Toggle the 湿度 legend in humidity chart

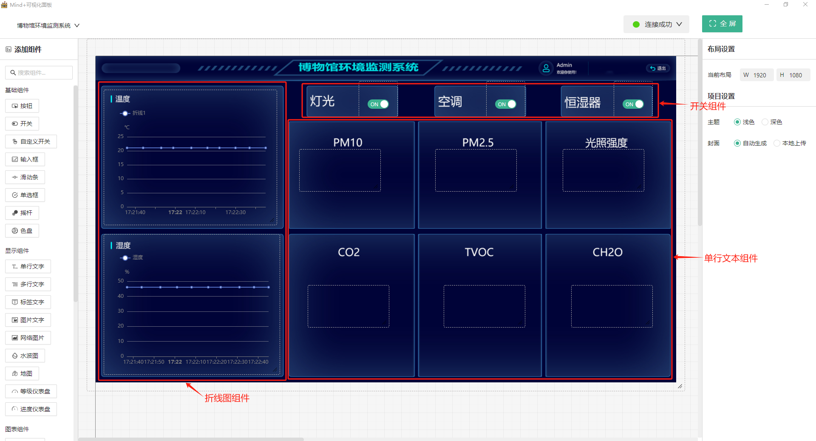click(132, 257)
